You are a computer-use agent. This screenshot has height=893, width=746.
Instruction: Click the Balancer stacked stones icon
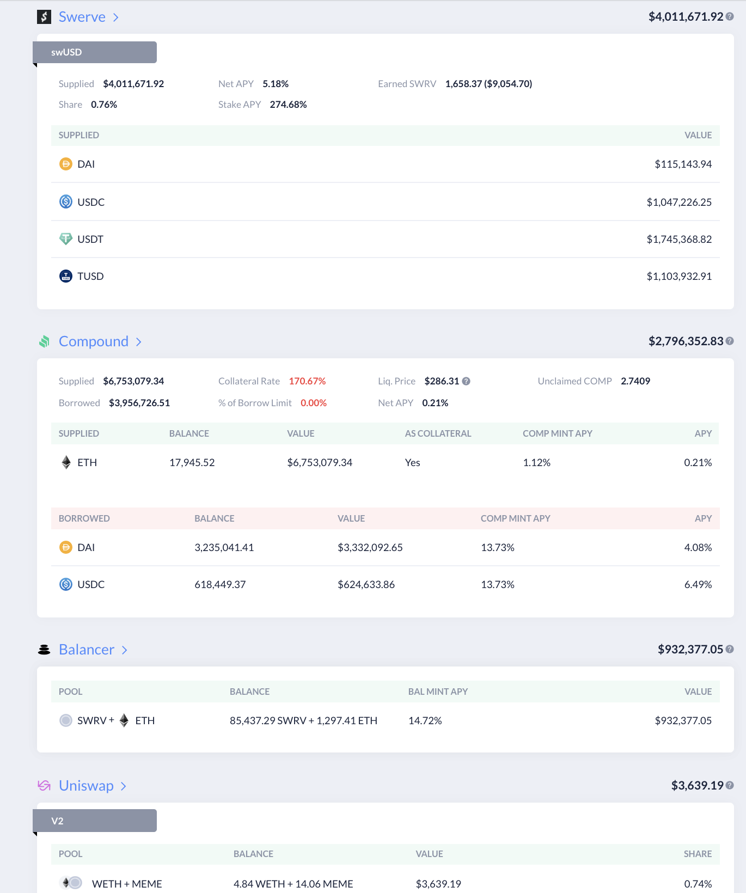point(44,650)
